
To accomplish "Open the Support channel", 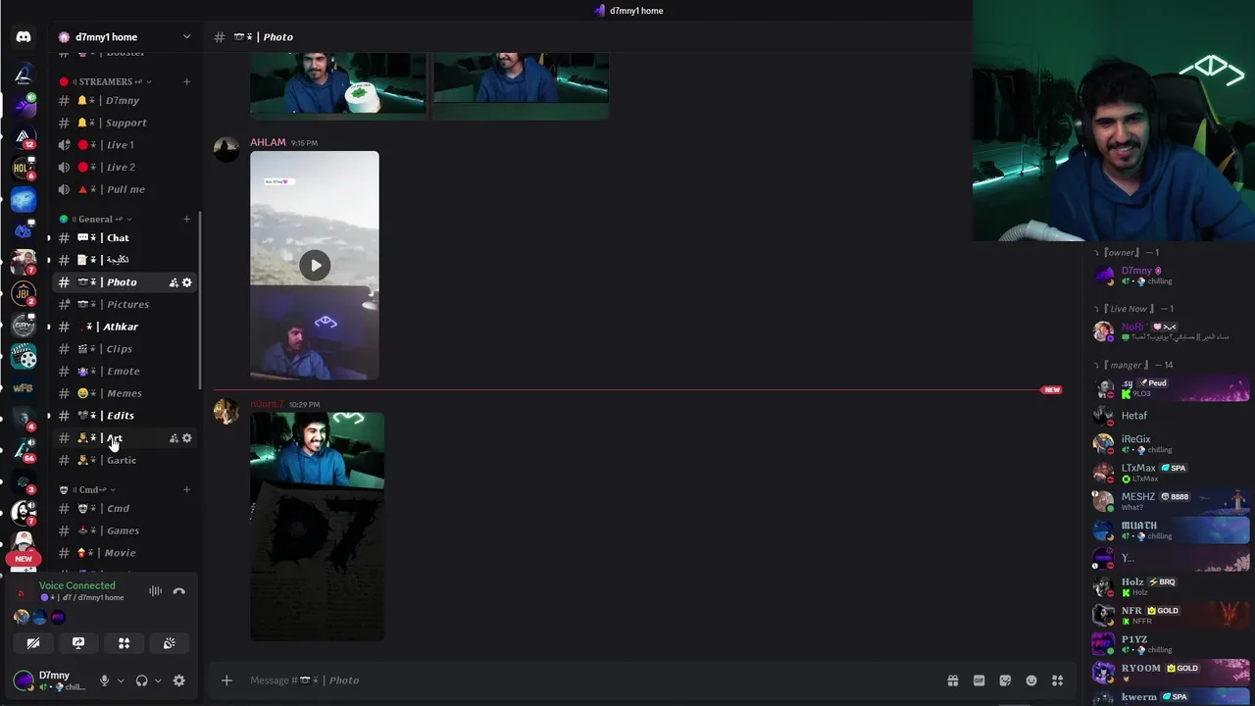I will (x=125, y=123).
